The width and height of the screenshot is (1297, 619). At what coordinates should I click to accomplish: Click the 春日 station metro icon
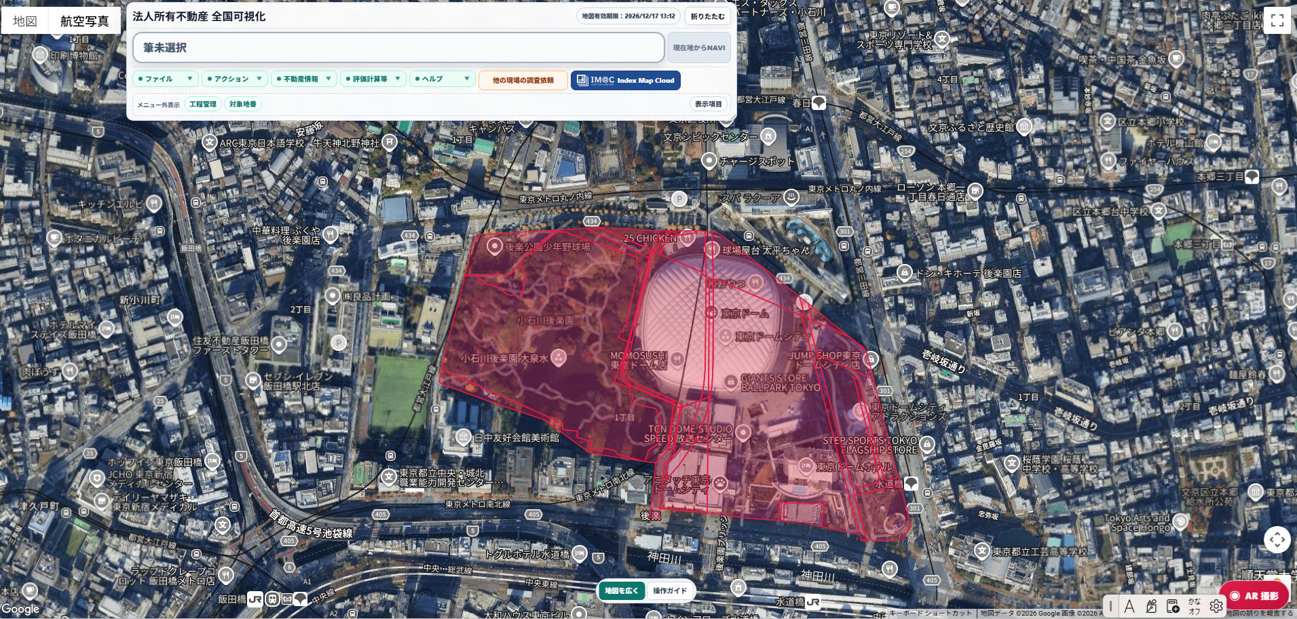pos(819,102)
